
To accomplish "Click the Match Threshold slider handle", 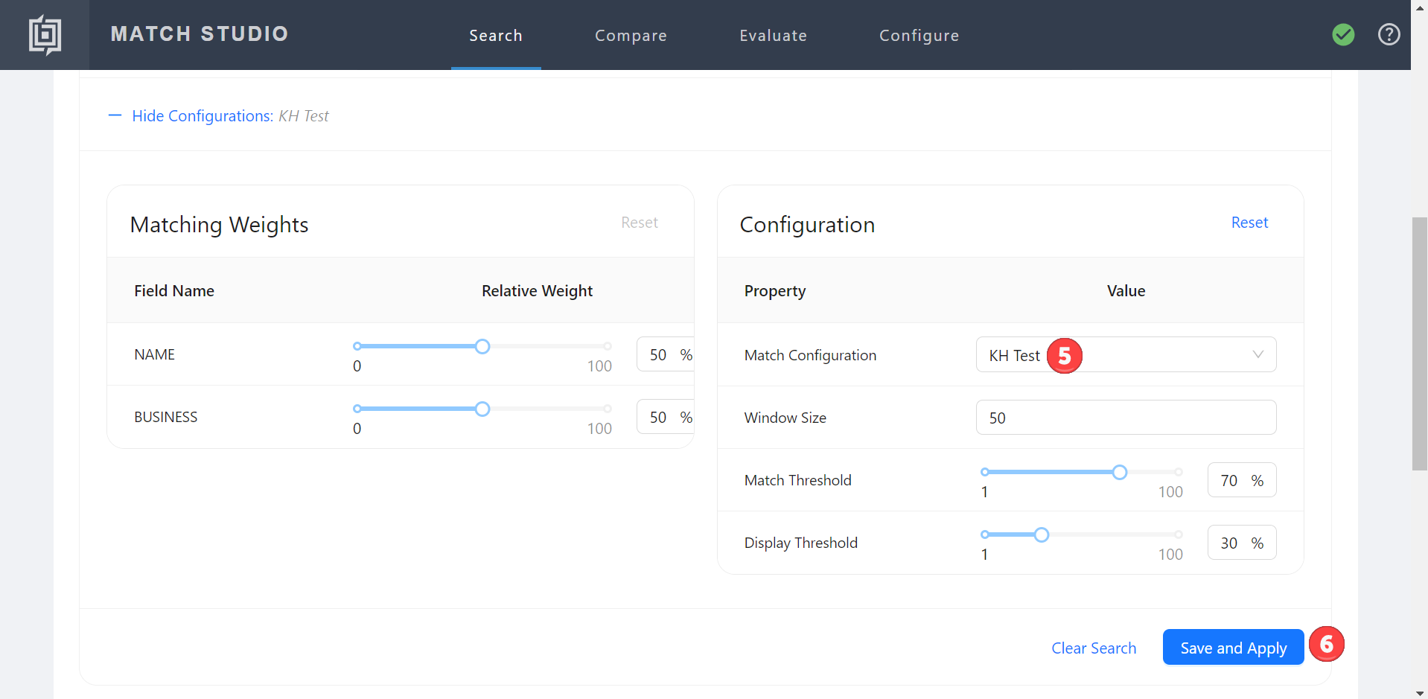I will click(x=1120, y=472).
